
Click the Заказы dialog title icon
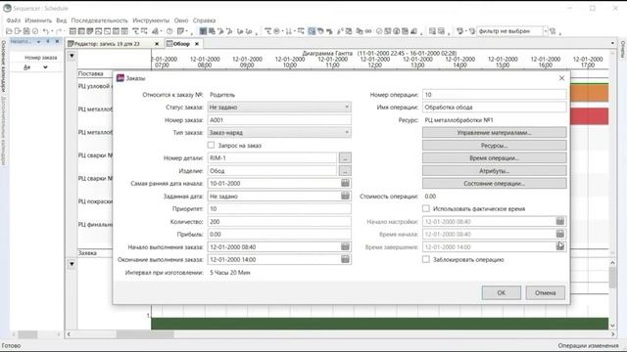(120, 78)
